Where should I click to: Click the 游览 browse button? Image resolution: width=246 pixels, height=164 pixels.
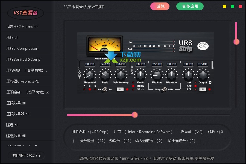tap(160, 6)
